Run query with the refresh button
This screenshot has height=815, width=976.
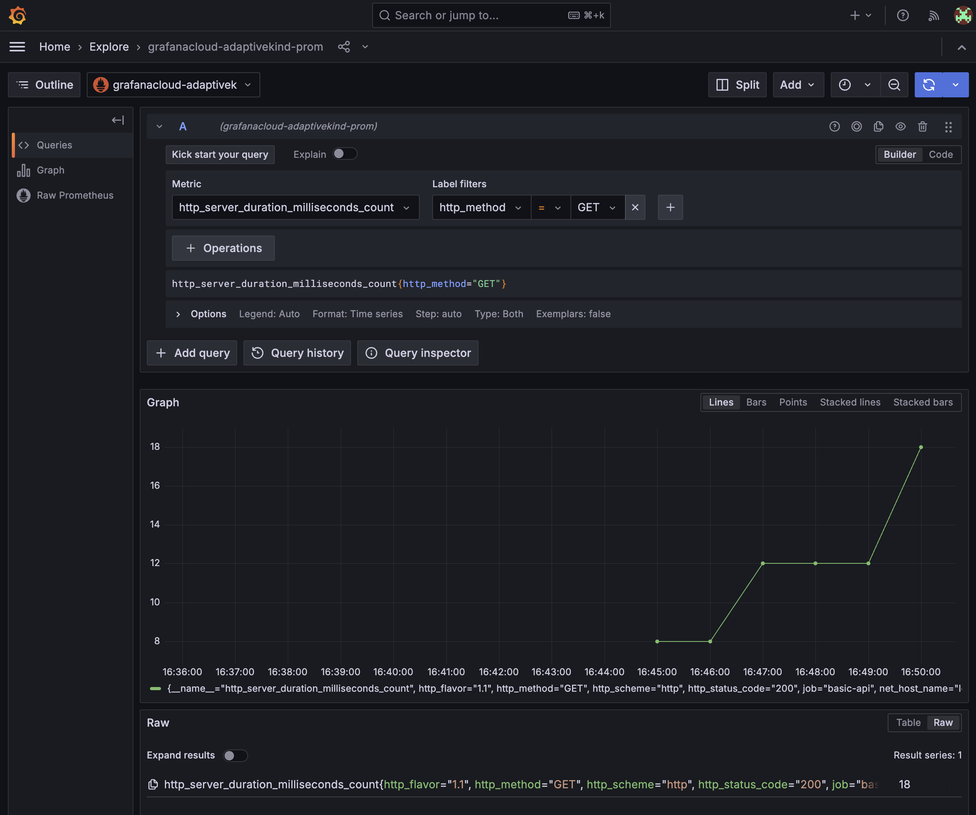(928, 84)
